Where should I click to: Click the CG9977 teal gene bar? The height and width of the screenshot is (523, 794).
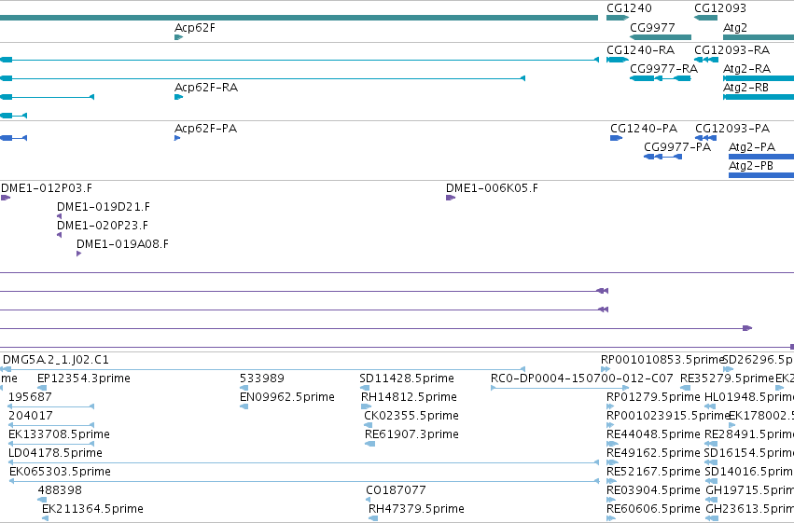(x=661, y=37)
